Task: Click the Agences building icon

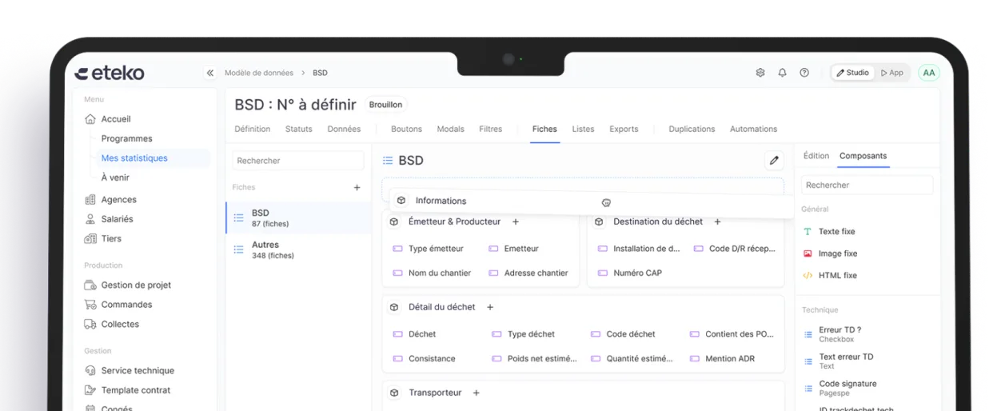Action: [90, 200]
